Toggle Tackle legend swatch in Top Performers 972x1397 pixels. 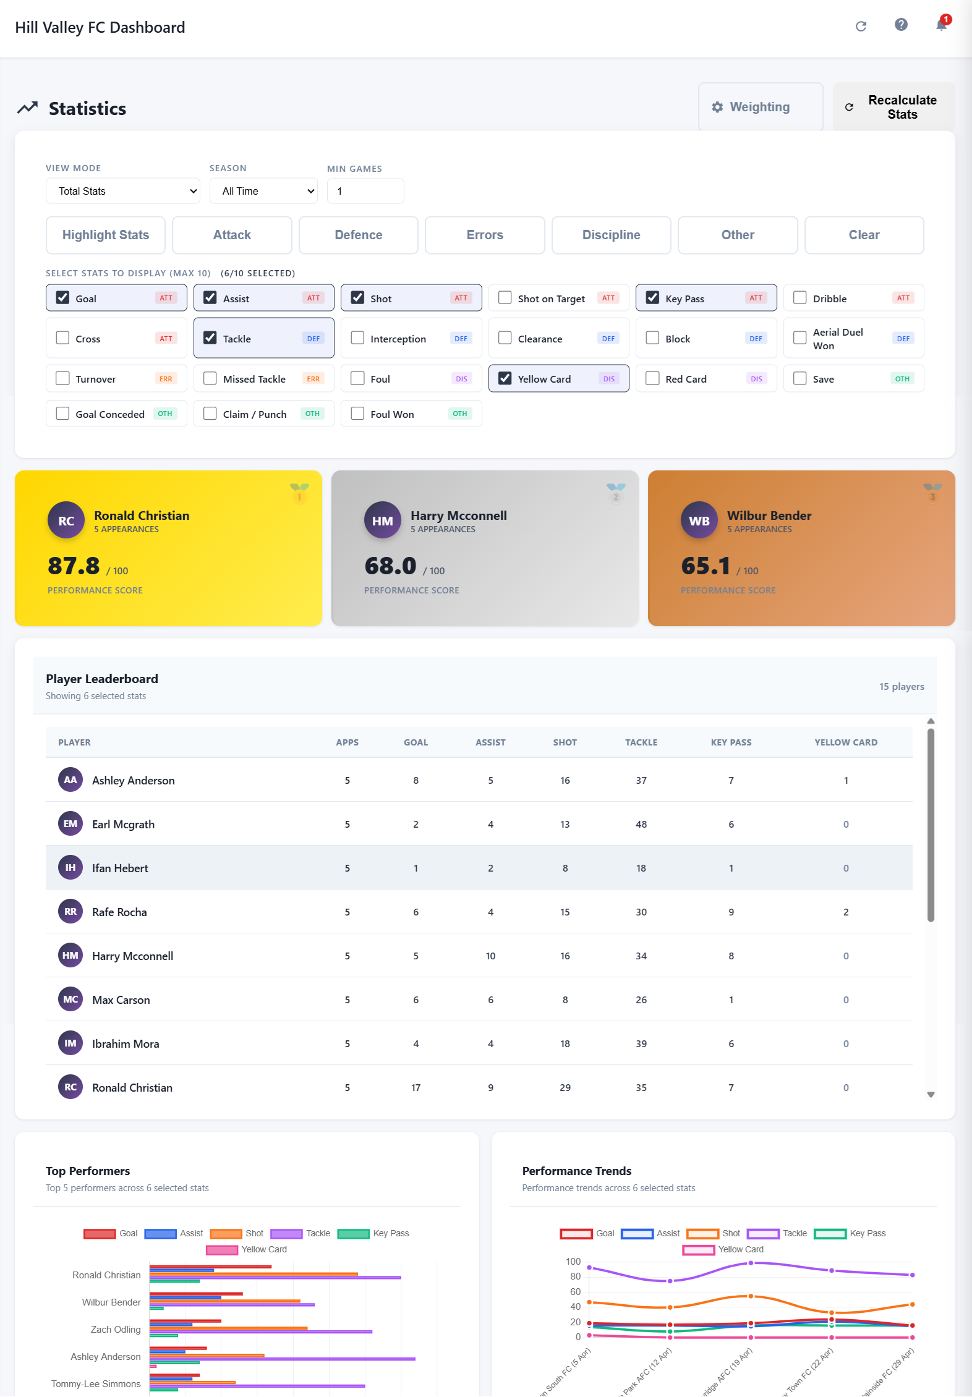point(286,1234)
